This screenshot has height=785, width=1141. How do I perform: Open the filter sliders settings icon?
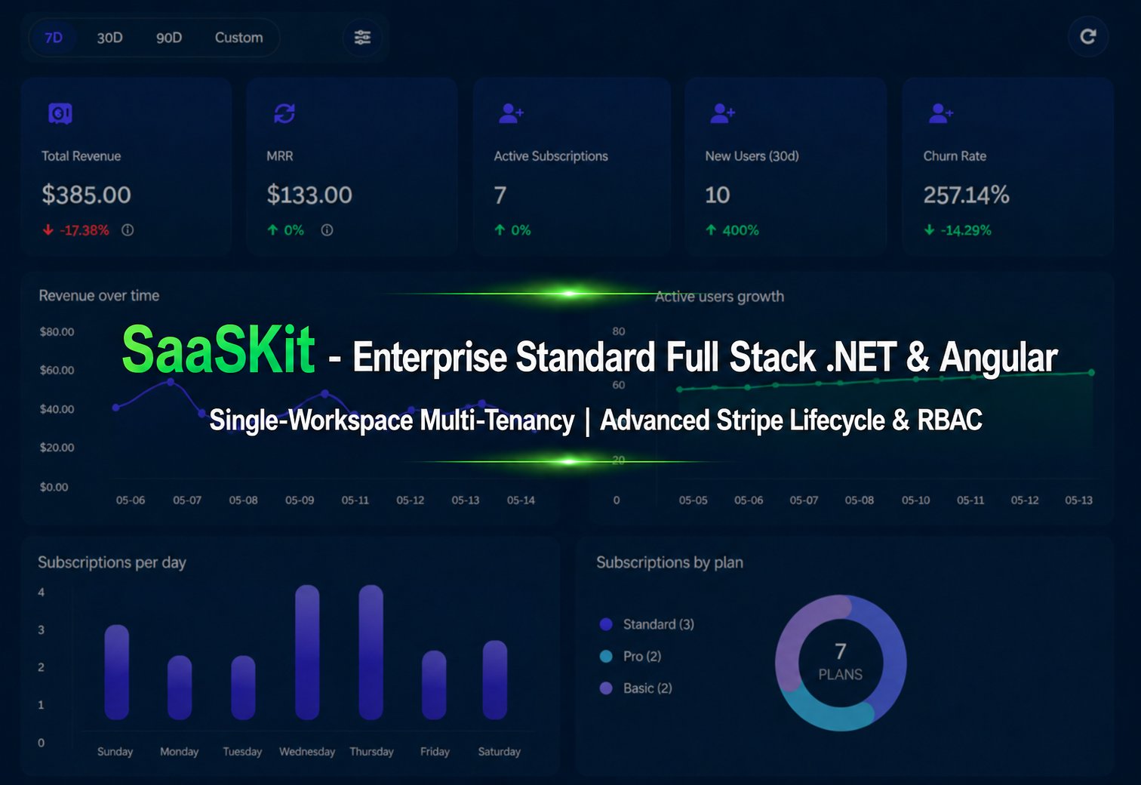click(362, 37)
